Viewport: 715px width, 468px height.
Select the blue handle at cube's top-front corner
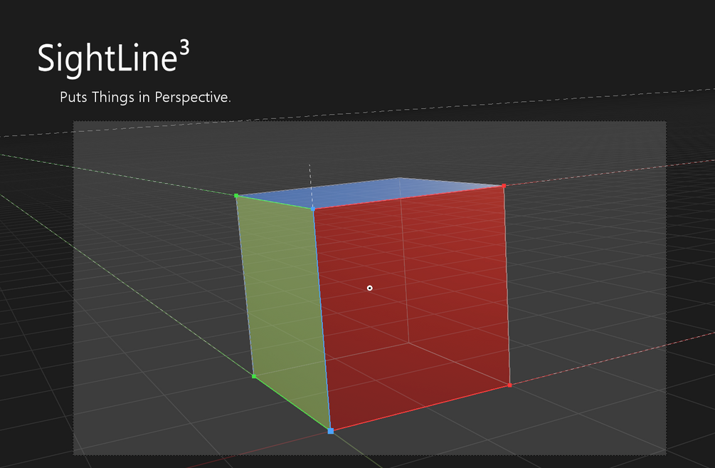[x=313, y=209]
